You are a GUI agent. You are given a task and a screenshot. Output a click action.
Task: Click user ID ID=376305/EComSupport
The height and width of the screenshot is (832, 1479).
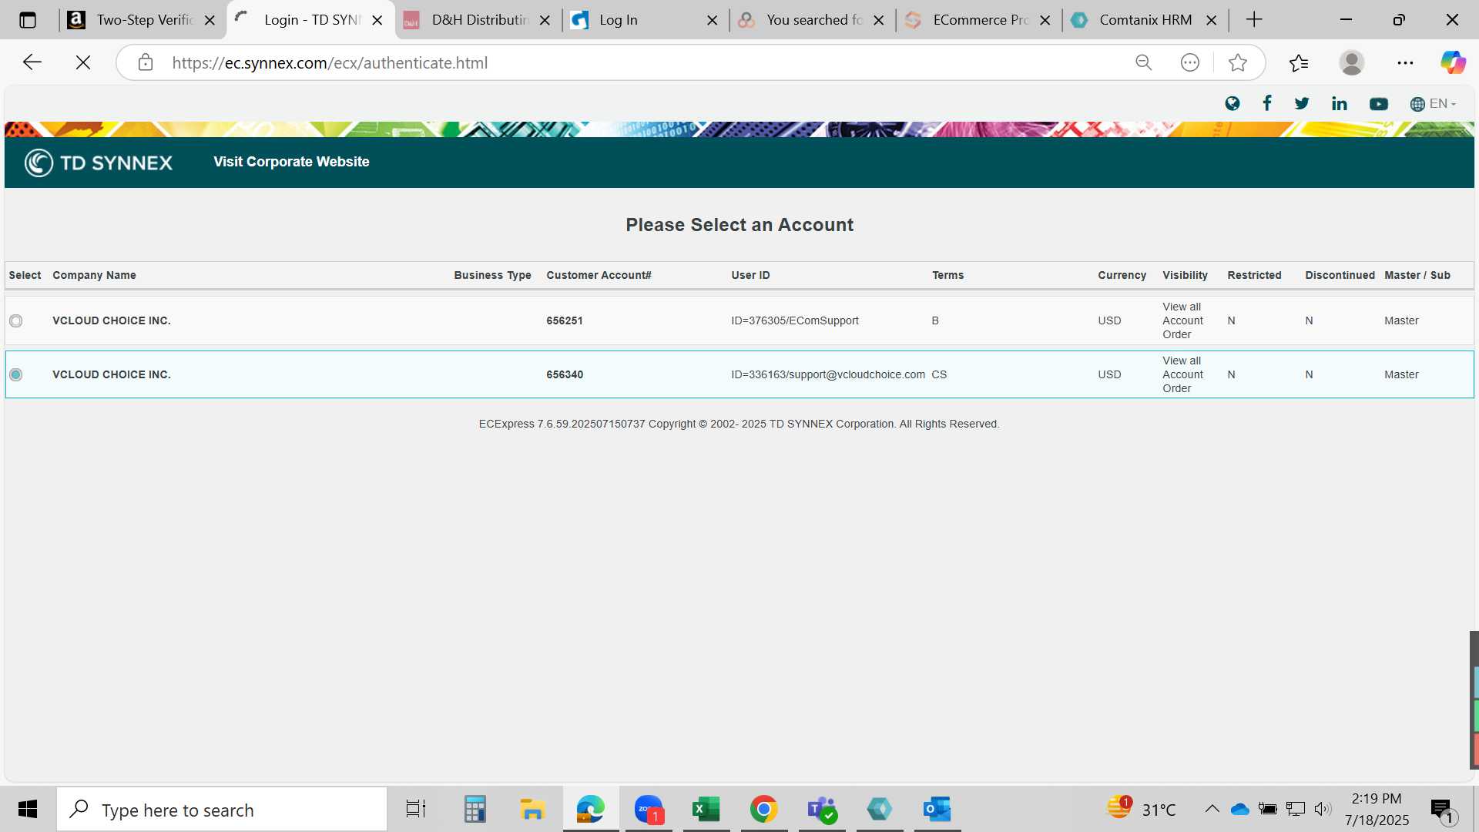(x=795, y=320)
